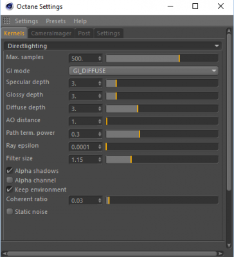
Task: Enable the Alpha channel checkbox
Action: (x=10, y=180)
